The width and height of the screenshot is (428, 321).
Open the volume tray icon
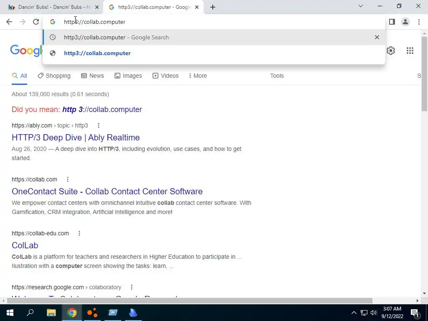coord(374,313)
